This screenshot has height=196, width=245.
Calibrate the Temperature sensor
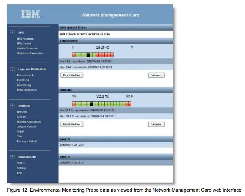click(156, 75)
